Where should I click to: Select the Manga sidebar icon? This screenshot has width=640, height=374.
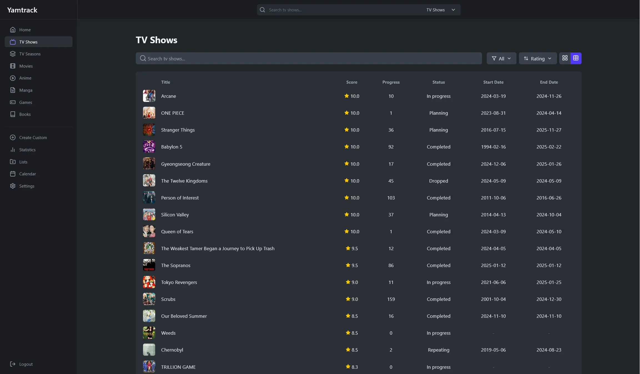click(13, 90)
